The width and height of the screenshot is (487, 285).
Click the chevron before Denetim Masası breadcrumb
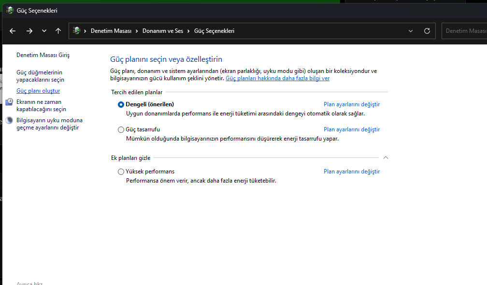(85, 31)
